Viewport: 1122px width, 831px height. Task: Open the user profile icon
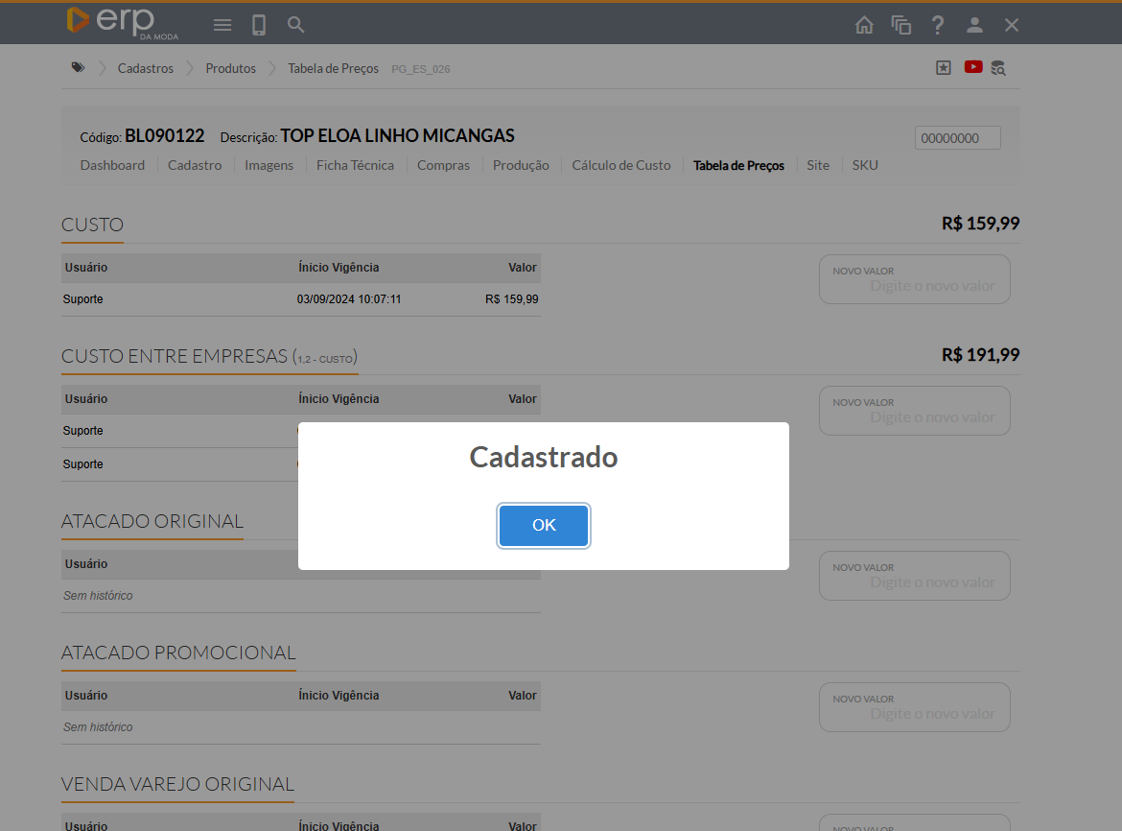(974, 26)
